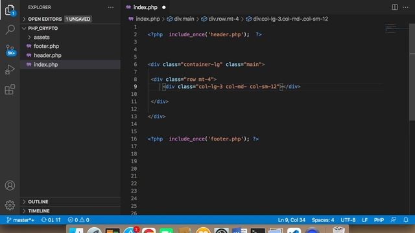Click errors and warnings count in status bar
Viewport: 415px width, 233px height.
coord(78,220)
